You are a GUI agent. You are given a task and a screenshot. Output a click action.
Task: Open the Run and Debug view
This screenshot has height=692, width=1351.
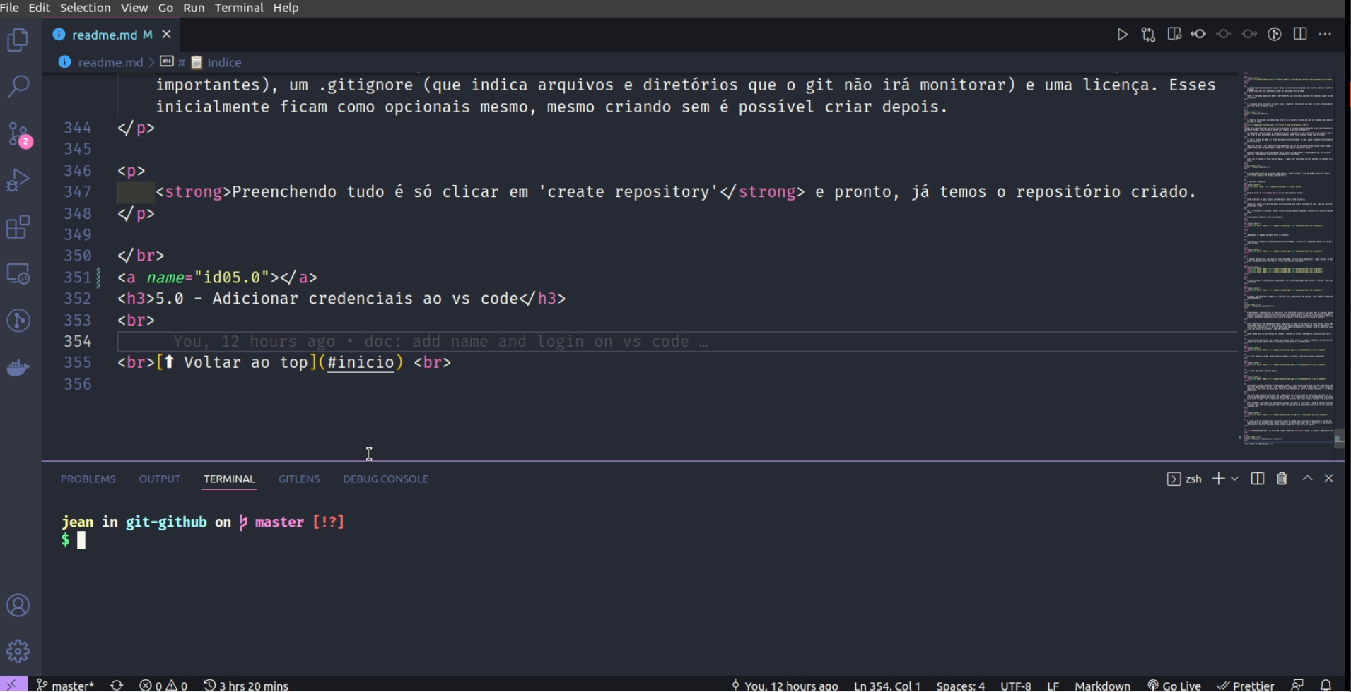[x=18, y=181]
